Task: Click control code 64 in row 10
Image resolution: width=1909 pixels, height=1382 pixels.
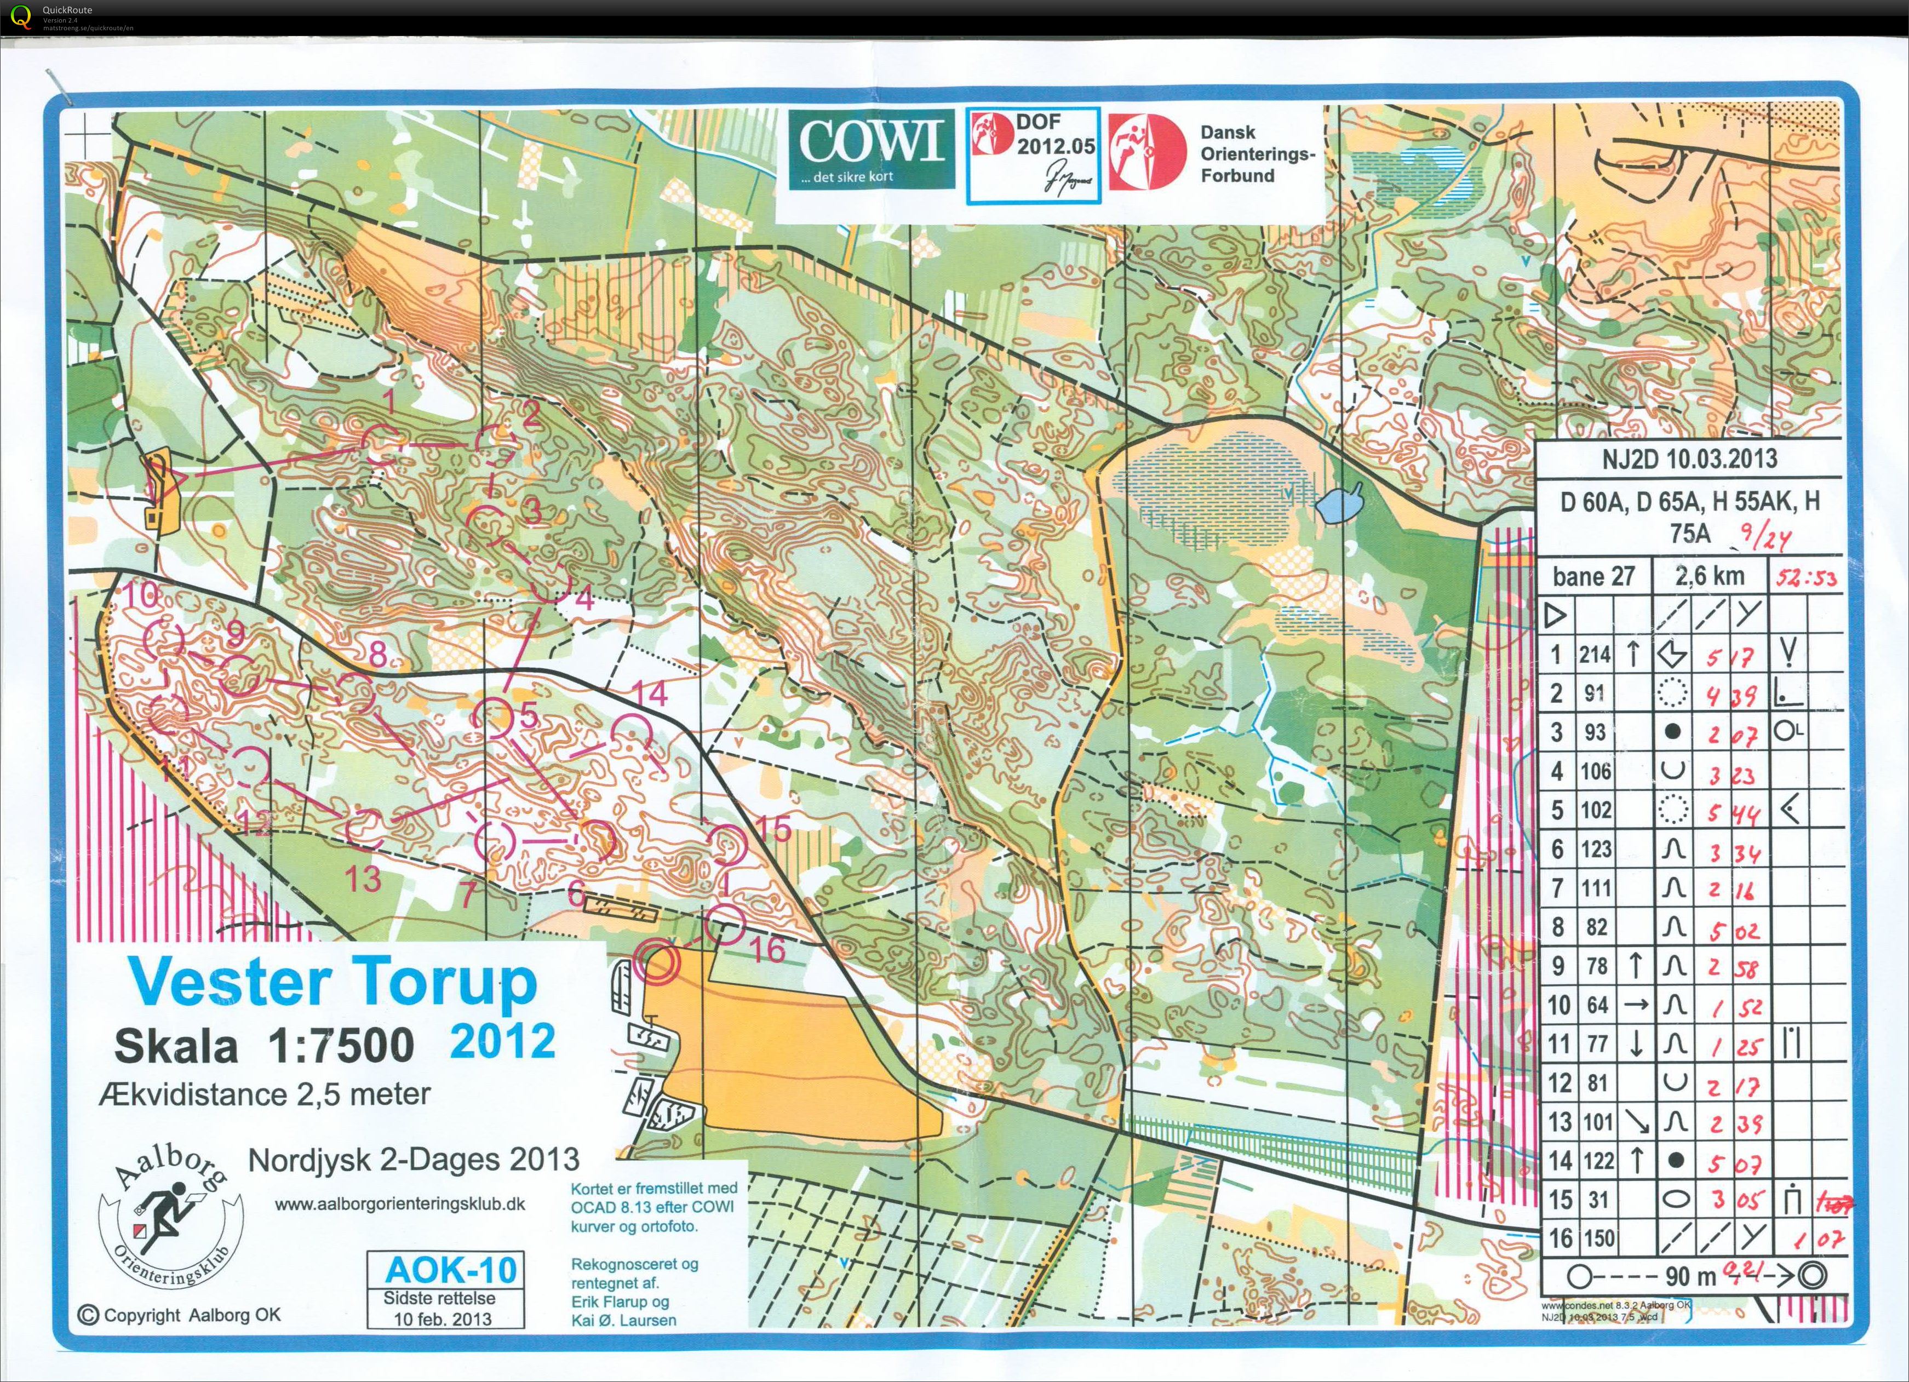Action: pyautogui.click(x=1597, y=1004)
